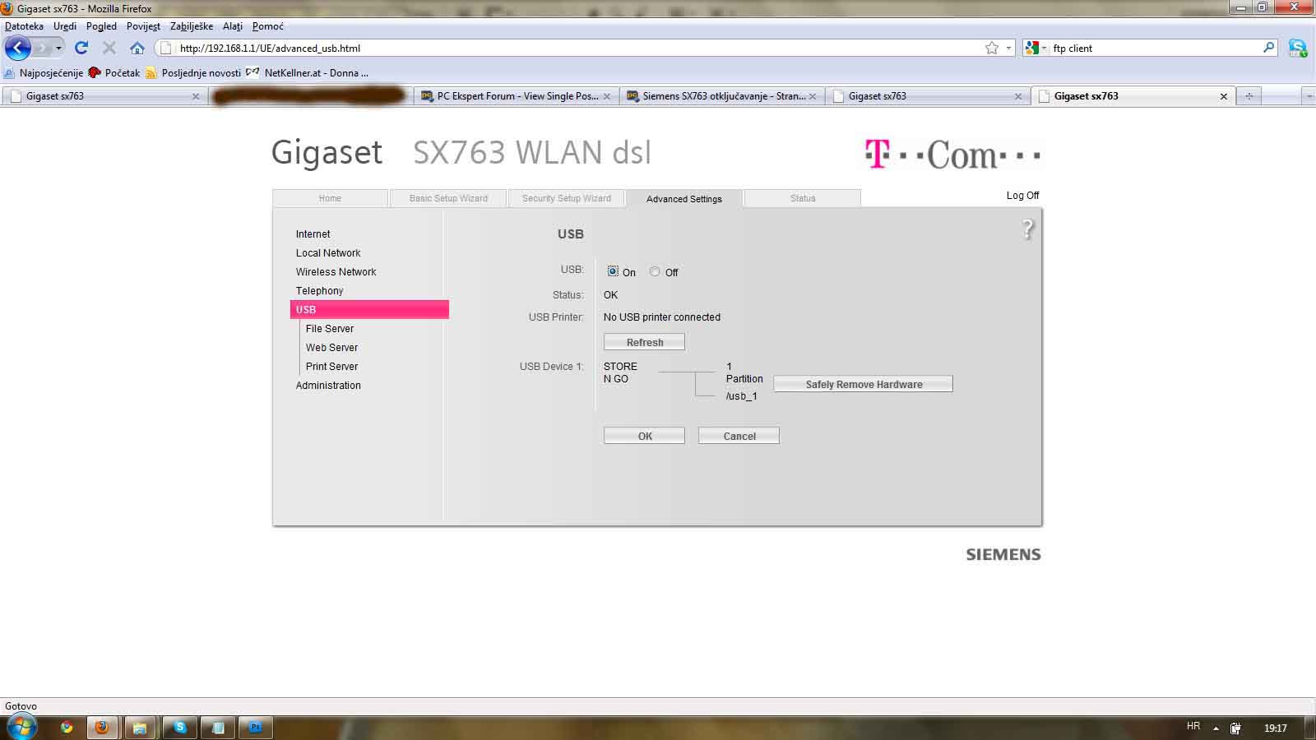This screenshot has width=1316, height=740.
Task: Close the Siemens SX763 otključavanje tab
Action: pyautogui.click(x=813, y=96)
